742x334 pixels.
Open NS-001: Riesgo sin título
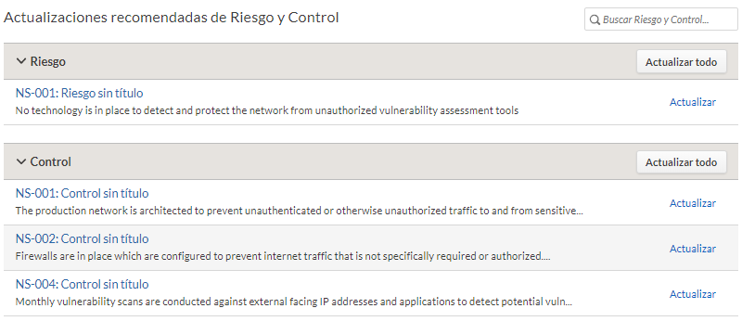79,93
